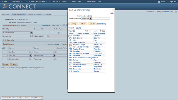
Task: Click View 100 in search results
Action: tap(72, 31)
